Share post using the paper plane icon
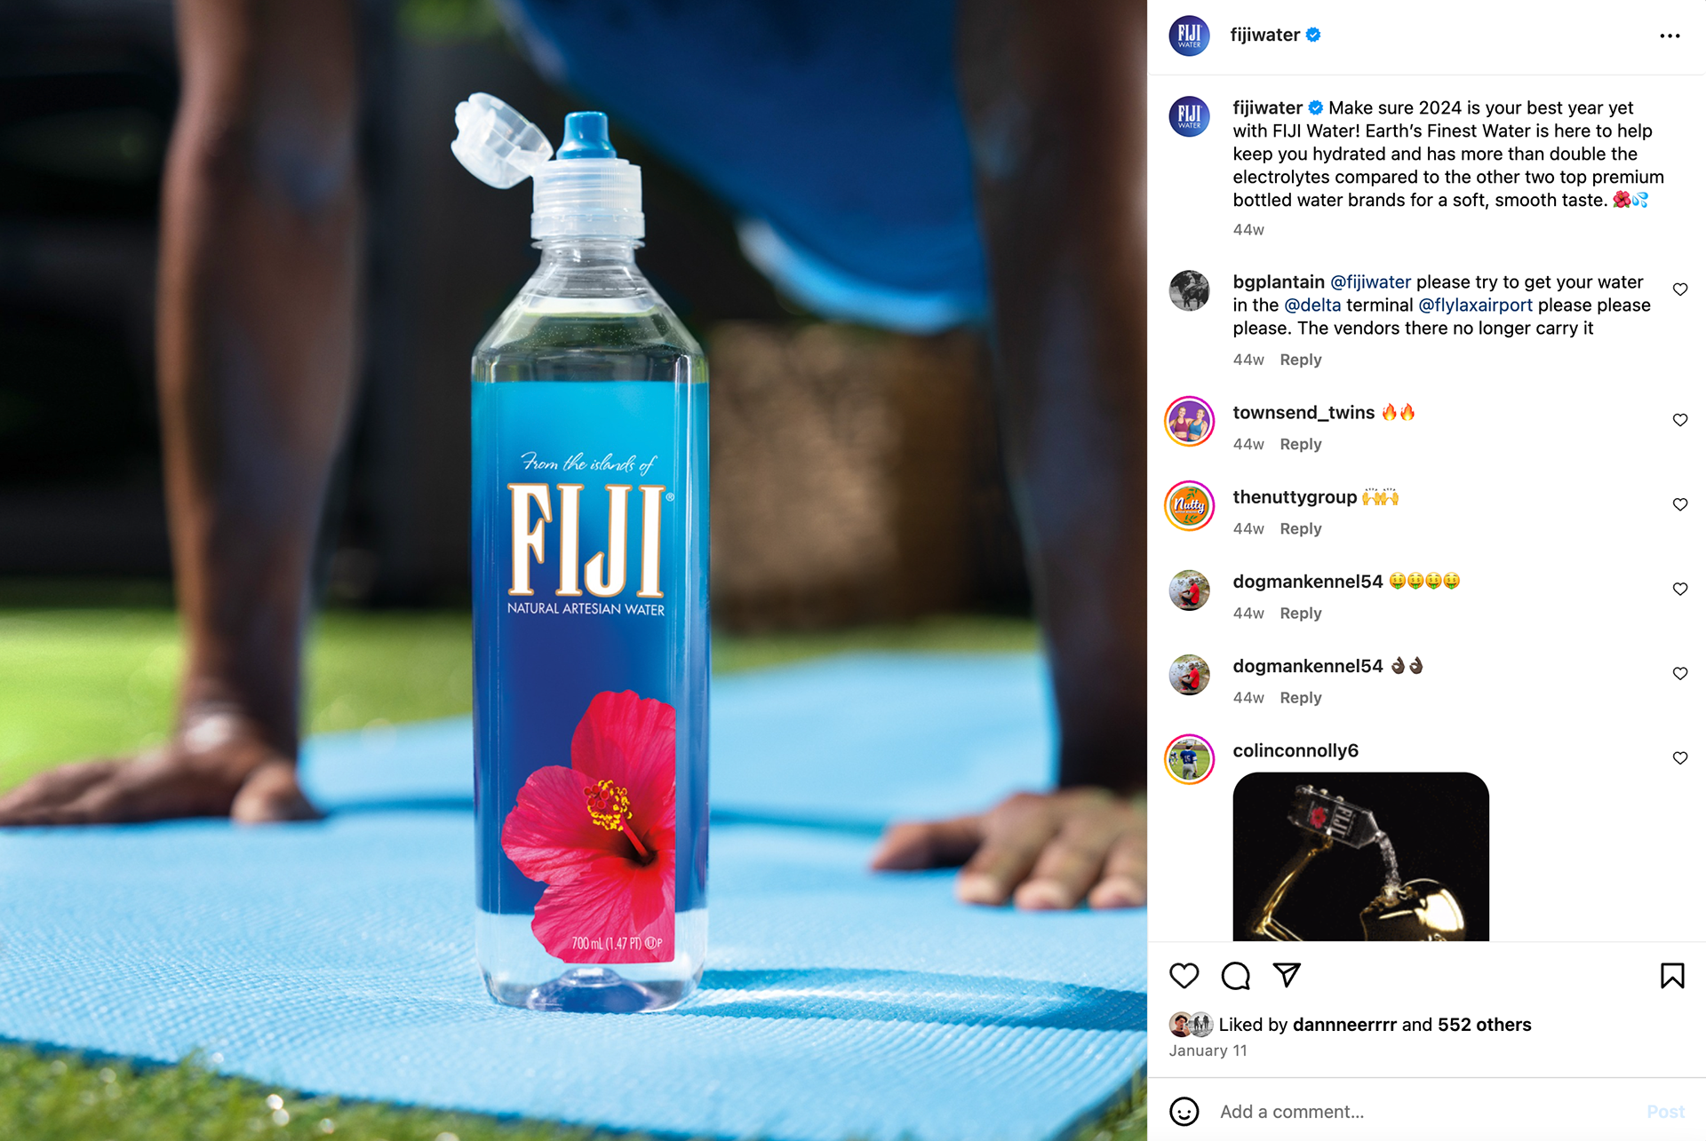Image resolution: width=1706 pixels, height=1141 pixels. click(1287, 975)
